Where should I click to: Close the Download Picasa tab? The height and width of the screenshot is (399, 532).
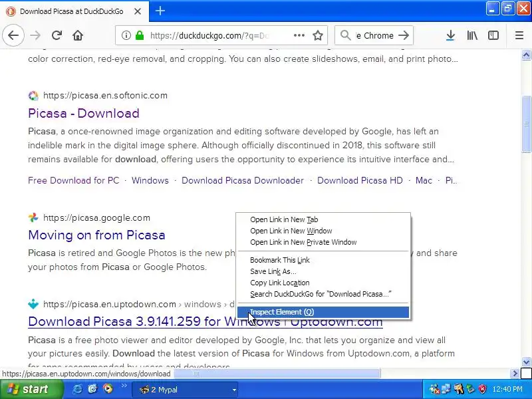pyautogui.click(x=138, y=11)
